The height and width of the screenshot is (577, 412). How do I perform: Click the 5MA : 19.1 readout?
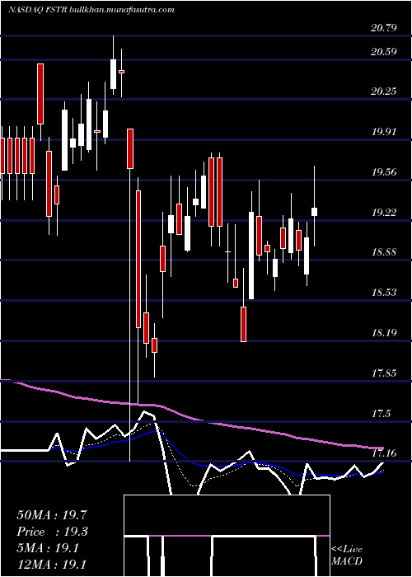[47, 549]
